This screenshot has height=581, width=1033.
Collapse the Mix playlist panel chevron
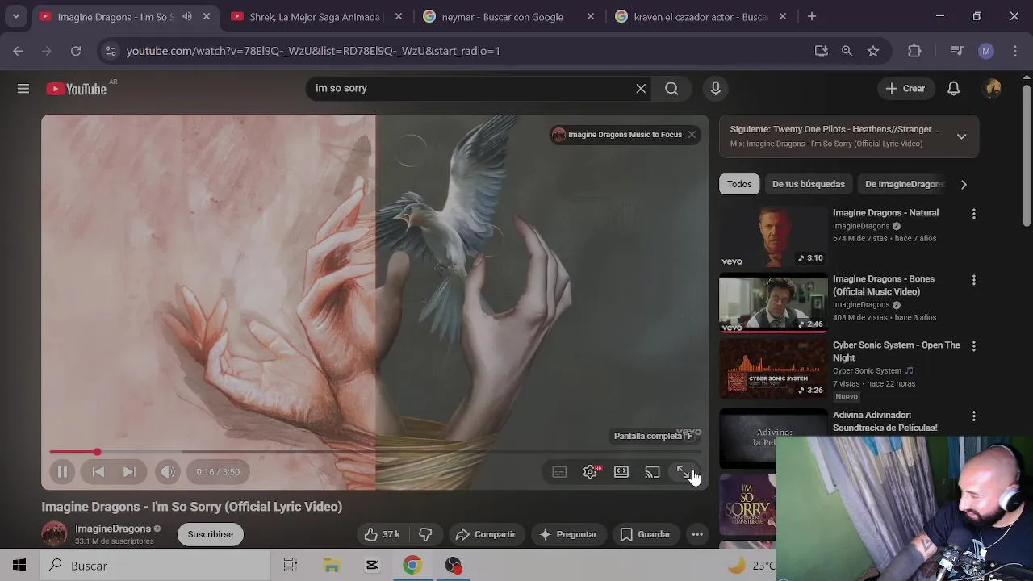click(961, 136)
